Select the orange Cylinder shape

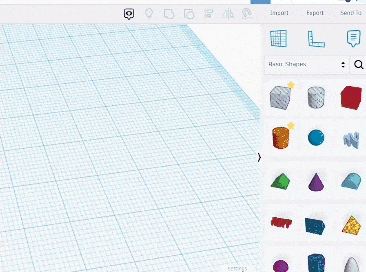281,138
